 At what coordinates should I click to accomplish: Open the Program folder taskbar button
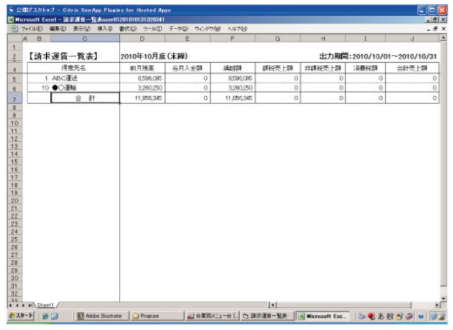coord(145,316)
